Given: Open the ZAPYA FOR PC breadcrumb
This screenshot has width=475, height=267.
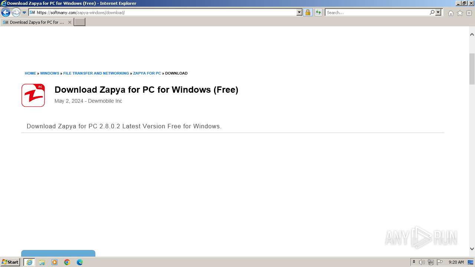Looking at the screenshot, I should tap(147, 73).
